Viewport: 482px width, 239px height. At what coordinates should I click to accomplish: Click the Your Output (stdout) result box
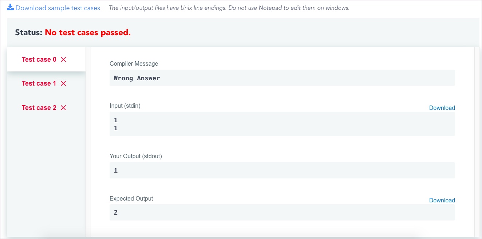click(x=282, y=170)
